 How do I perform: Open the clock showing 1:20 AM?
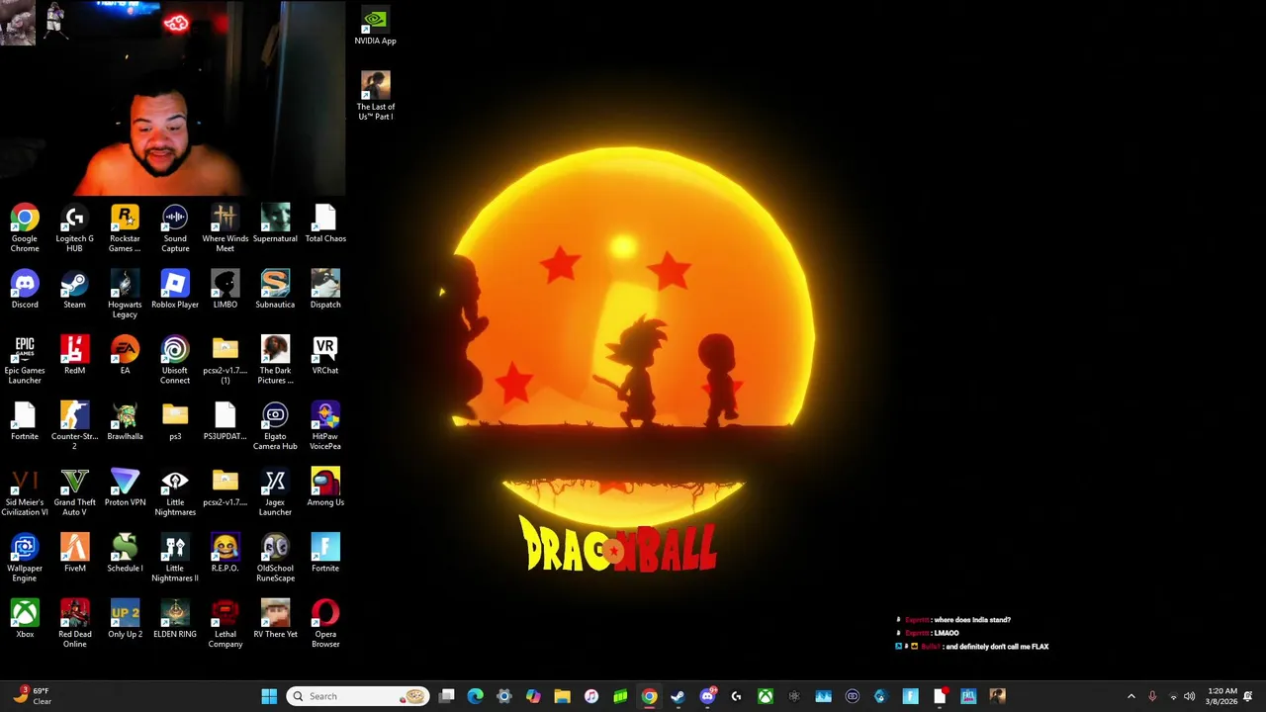(1222, 696)
